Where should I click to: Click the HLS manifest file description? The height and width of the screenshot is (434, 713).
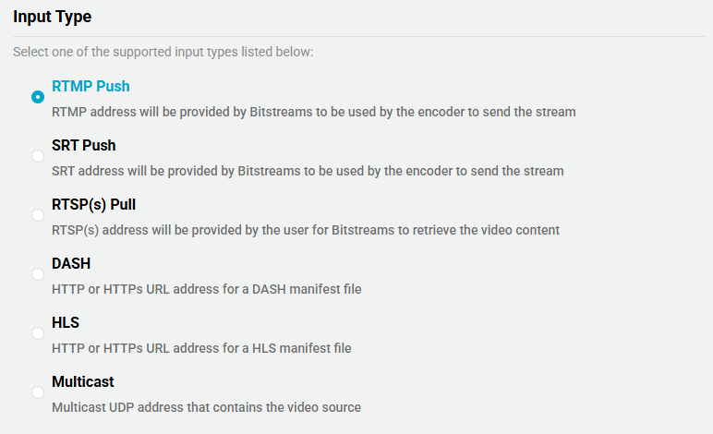[201, 348]
